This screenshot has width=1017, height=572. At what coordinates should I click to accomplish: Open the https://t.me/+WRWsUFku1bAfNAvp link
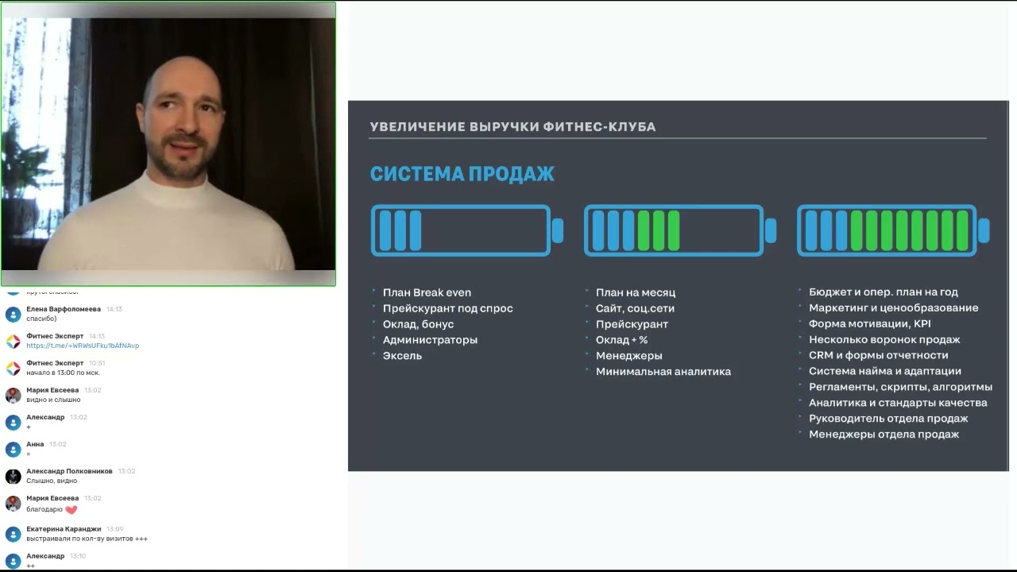(x=83, y=346)
